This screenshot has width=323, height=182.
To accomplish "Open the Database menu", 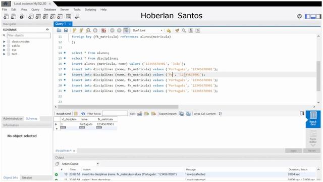I will (49, 10).
